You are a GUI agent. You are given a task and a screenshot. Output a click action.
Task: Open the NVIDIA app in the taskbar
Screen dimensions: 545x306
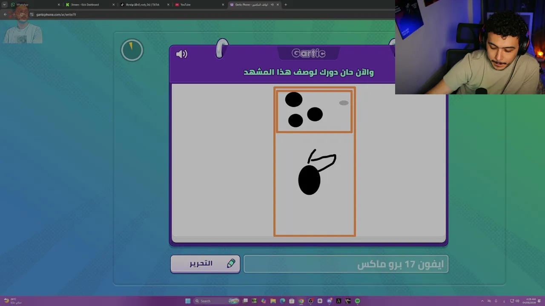(x=254, y=301)
